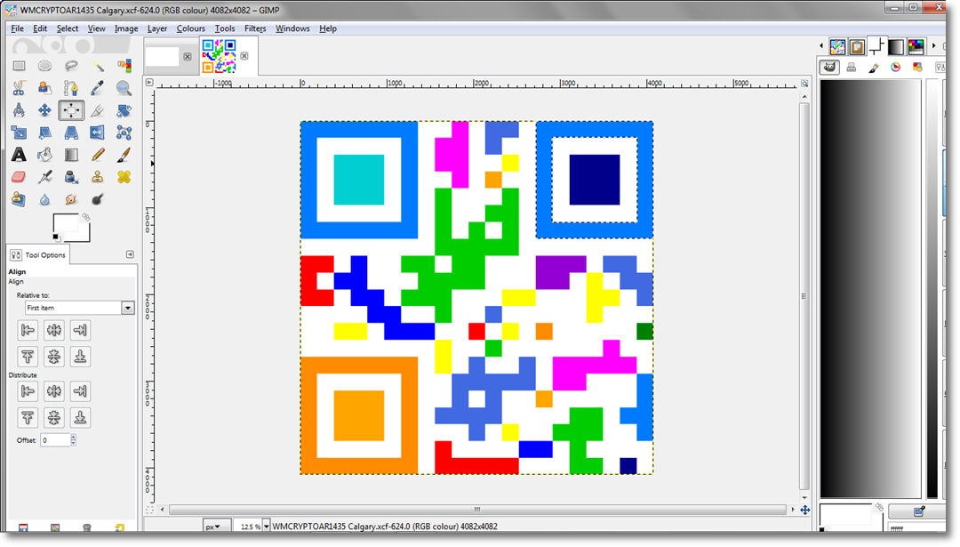960x547 pixels.
Task: Select the Paths tool
Action: (71, 88)
